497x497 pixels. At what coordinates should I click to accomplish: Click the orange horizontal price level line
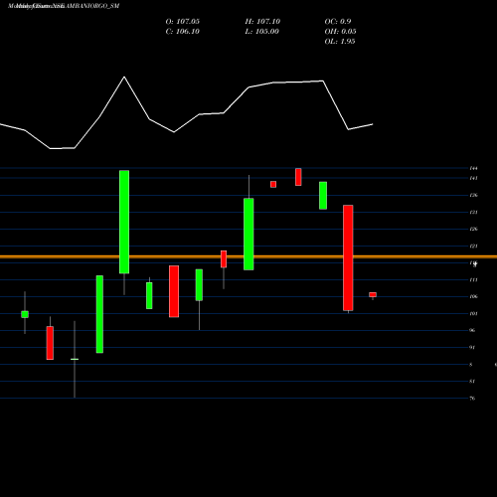point(248,256)
